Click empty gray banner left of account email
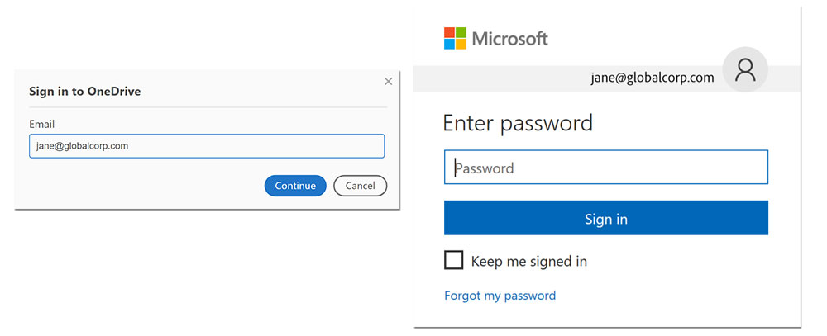 [x=496, y=78]
